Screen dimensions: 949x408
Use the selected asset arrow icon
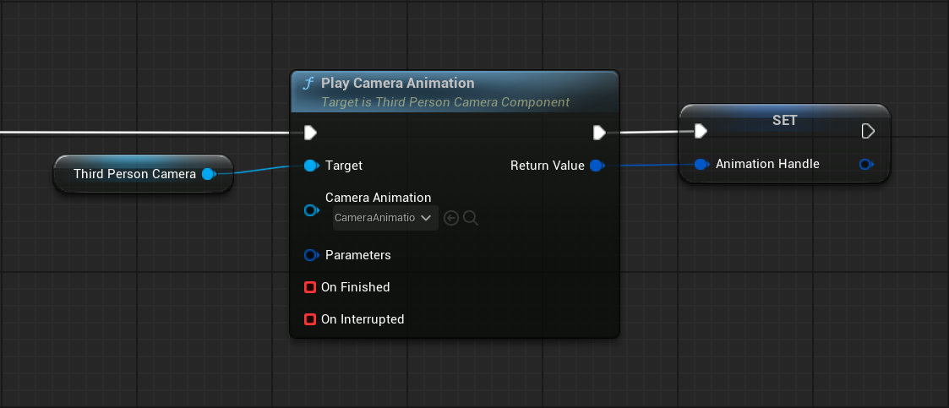451,219
